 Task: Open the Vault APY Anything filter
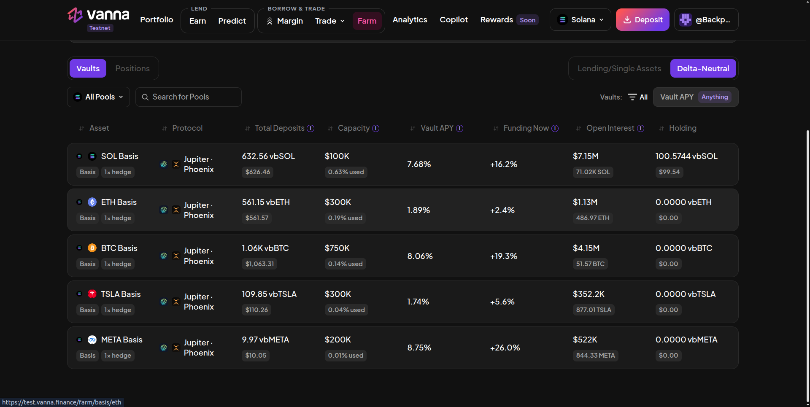pos(696,97)
